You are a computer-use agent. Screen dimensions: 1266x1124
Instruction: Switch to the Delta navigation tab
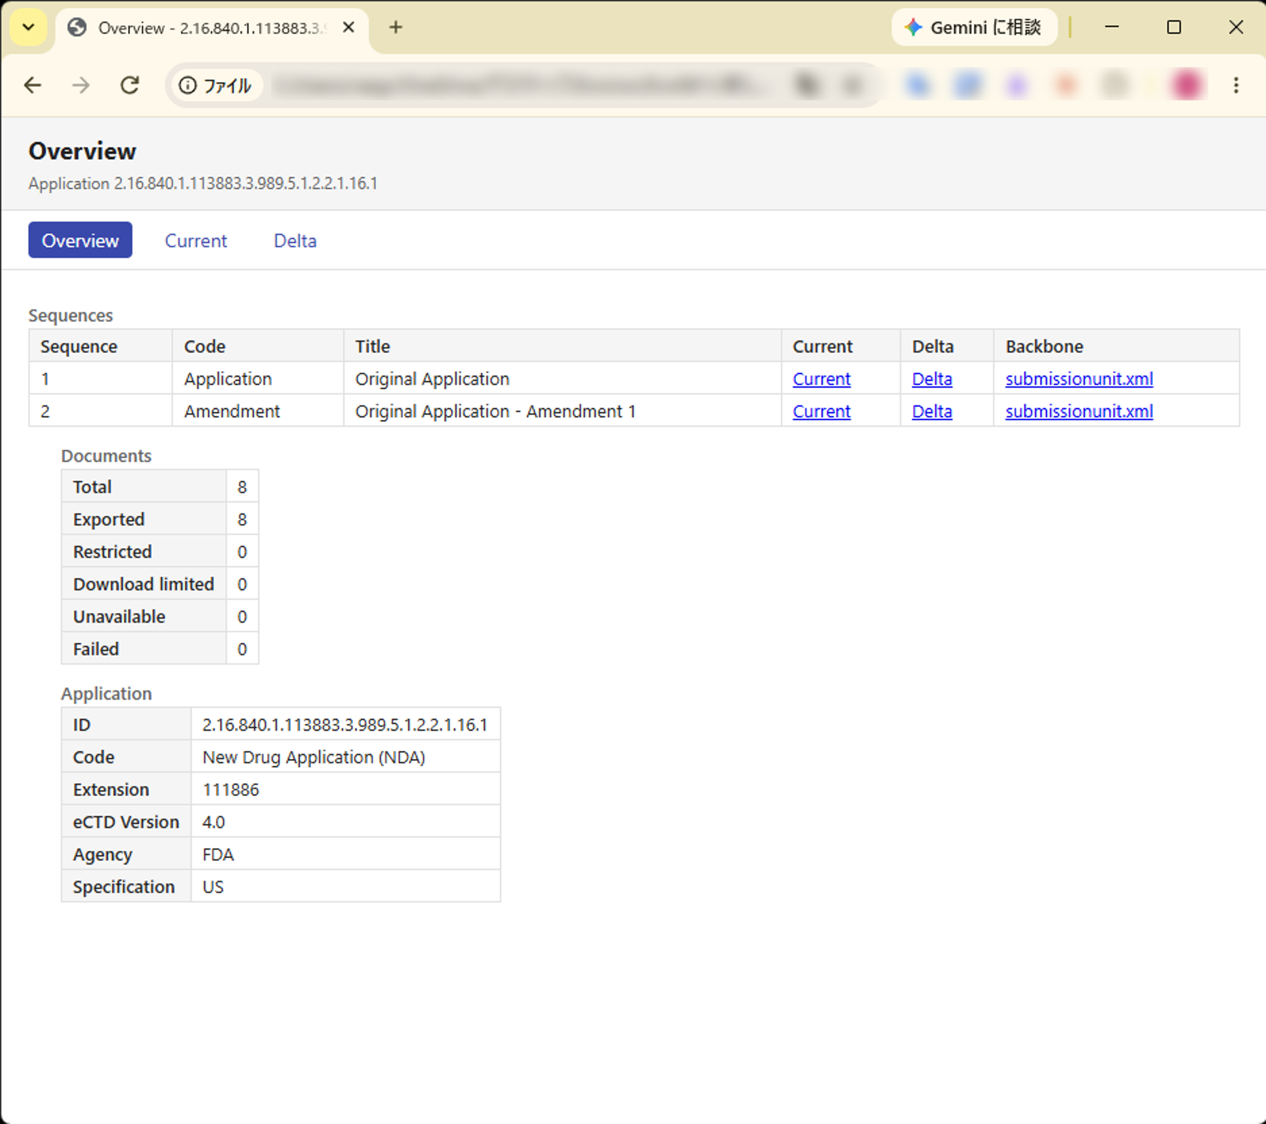[295, 240]
